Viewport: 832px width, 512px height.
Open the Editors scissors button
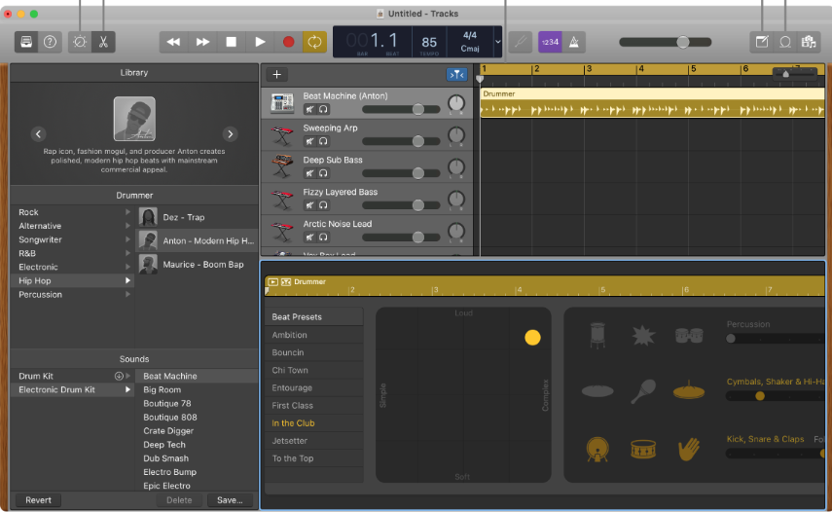click(x=103, y=42)
